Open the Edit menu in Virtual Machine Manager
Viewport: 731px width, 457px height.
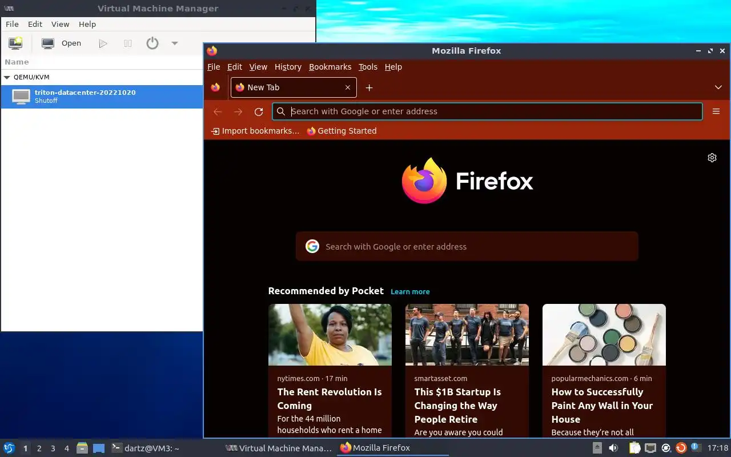point(35,24)
